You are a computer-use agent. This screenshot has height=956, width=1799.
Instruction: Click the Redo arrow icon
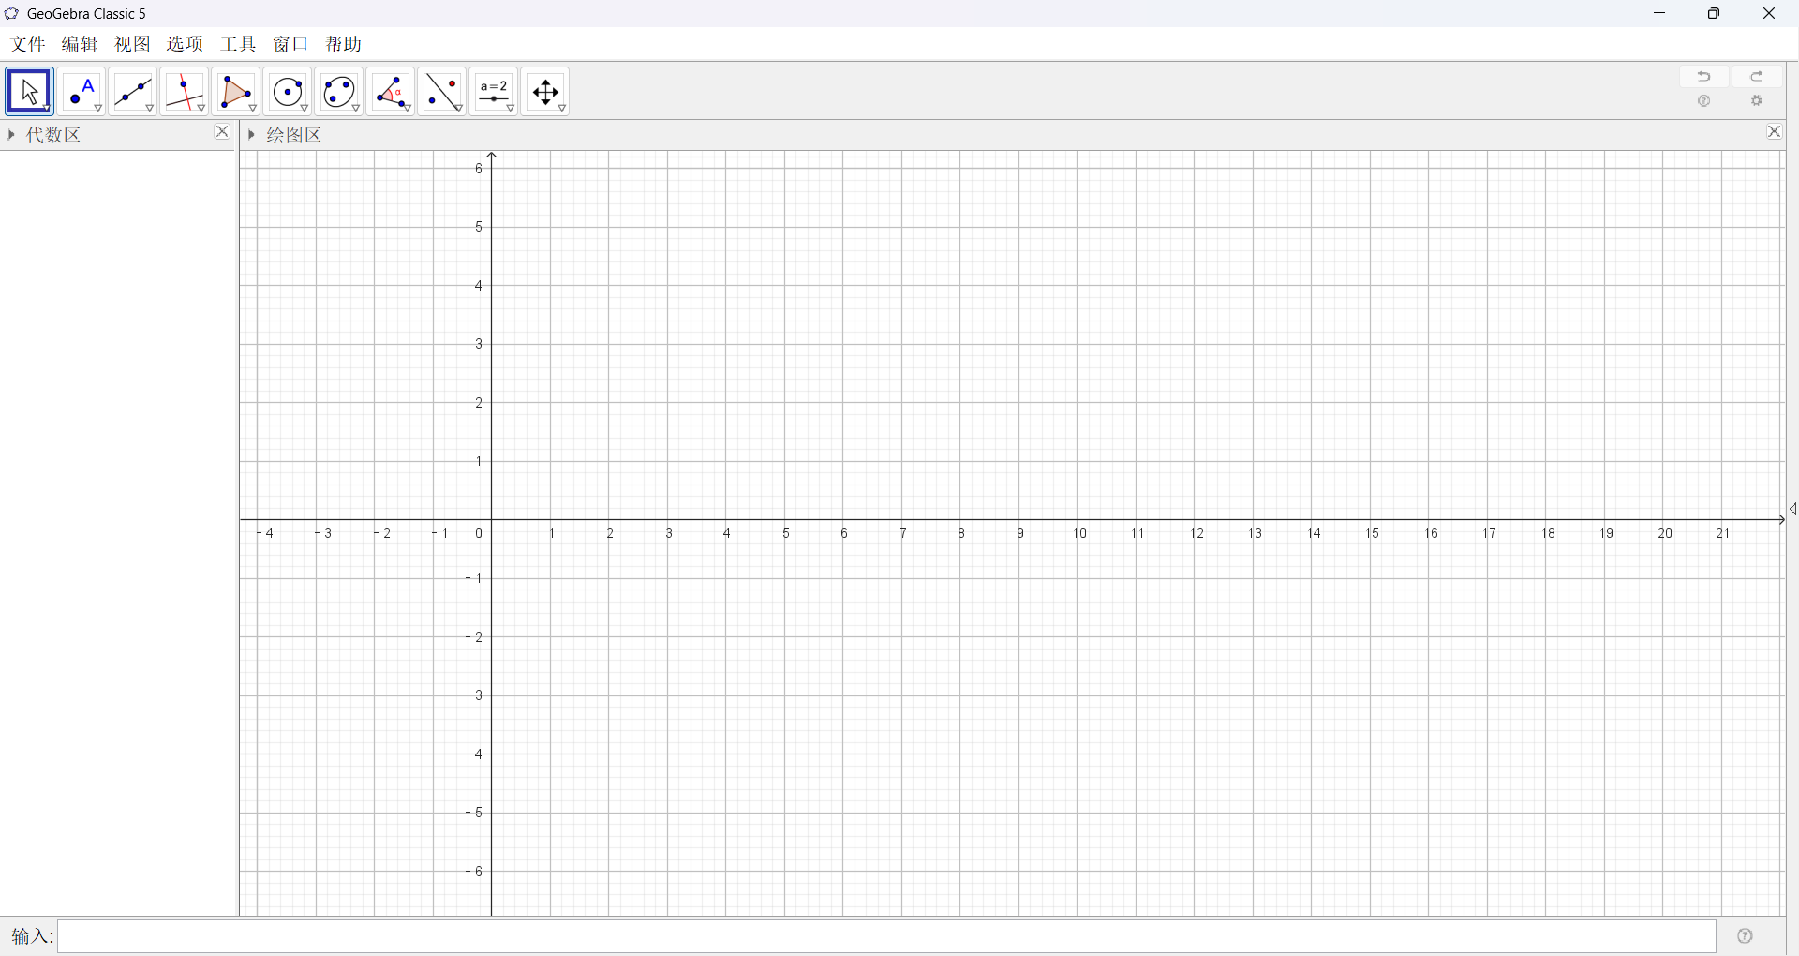[x=1757, y=76]
